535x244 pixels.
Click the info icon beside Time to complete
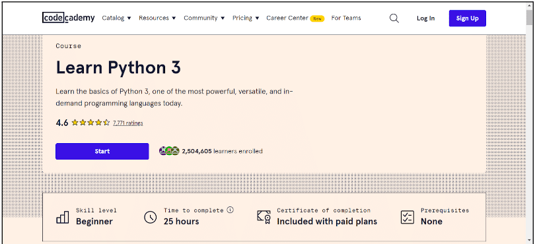click(x=231, y=210)
